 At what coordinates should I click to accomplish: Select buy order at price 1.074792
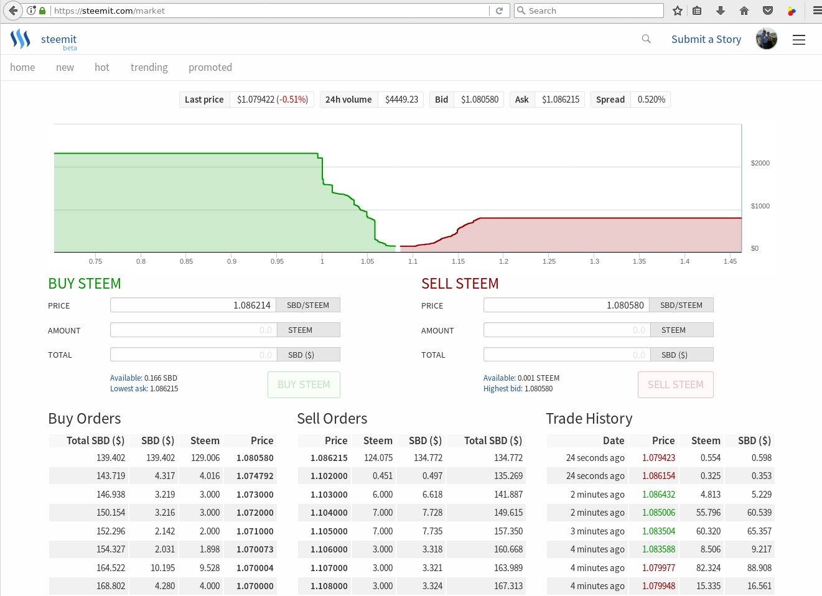(162, 476)
